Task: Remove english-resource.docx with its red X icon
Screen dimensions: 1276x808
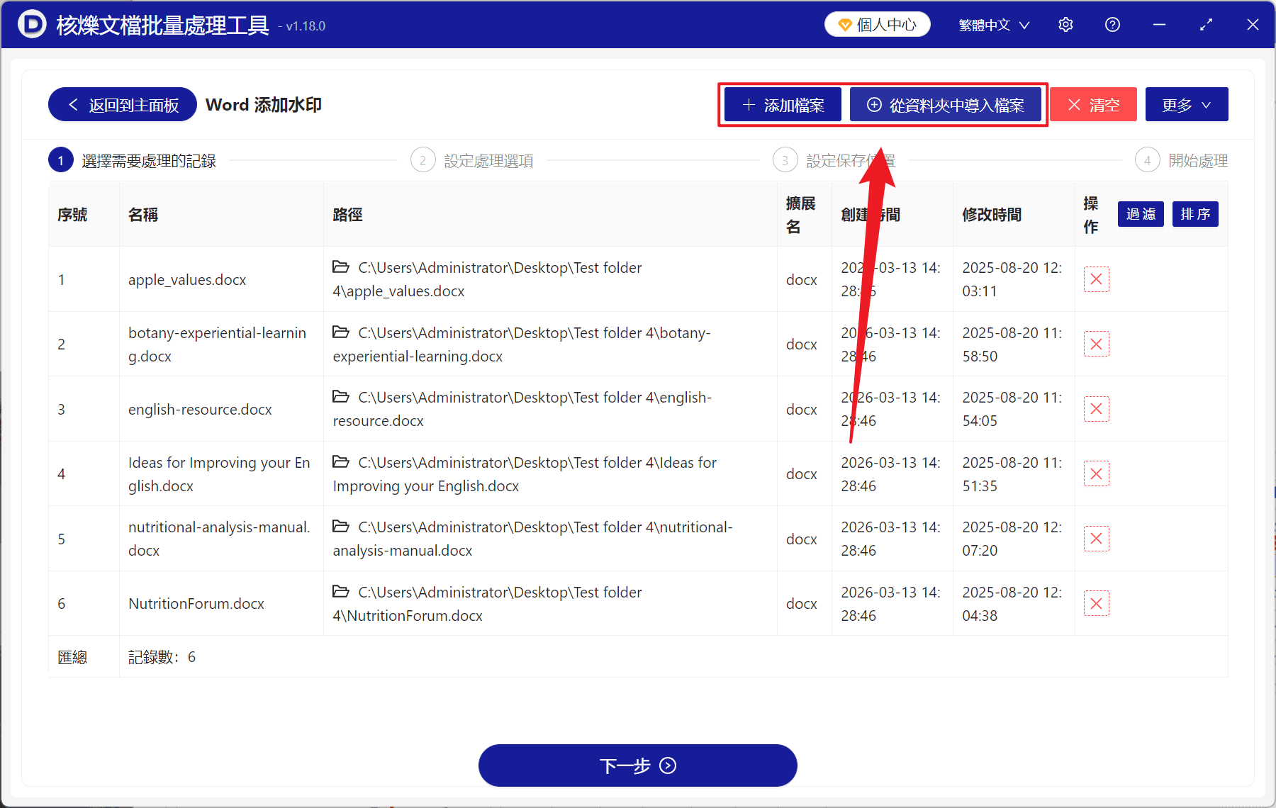Action: click(1096, 409)
